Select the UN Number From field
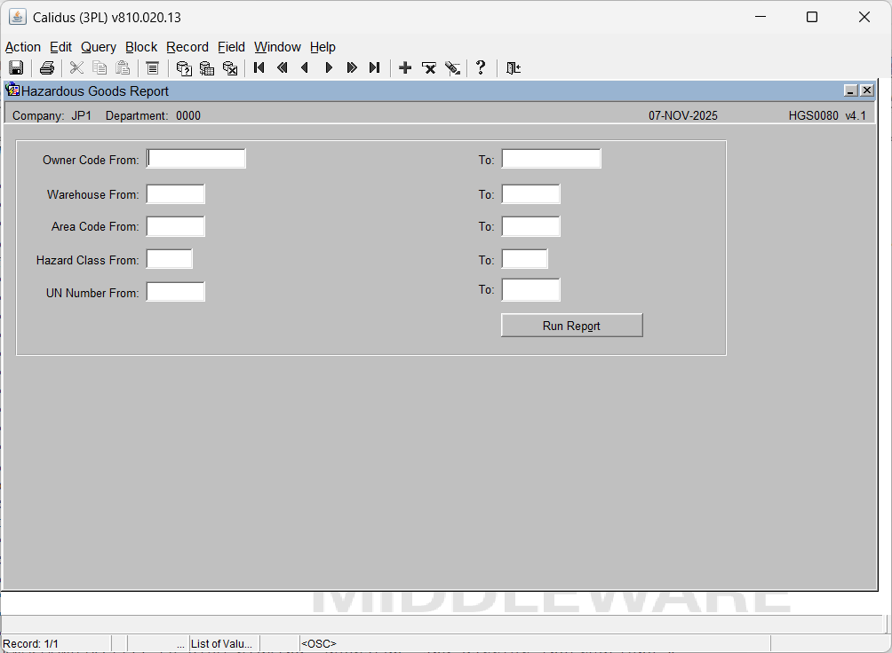The height and width of the screenshot is (653, 892). pyautogui.click(x=175, y=292)
